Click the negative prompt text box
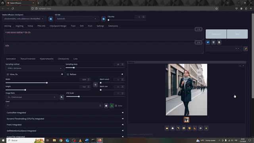This screenshot has width=254, height=143. (104, 48)
